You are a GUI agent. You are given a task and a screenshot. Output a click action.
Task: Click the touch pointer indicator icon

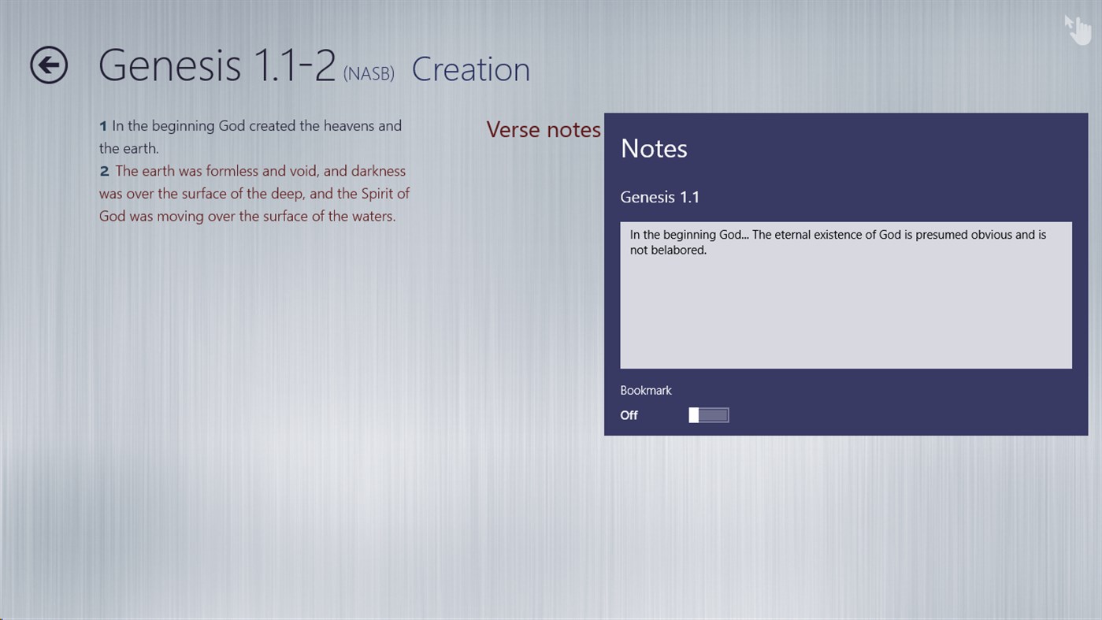pos(1077,28)
